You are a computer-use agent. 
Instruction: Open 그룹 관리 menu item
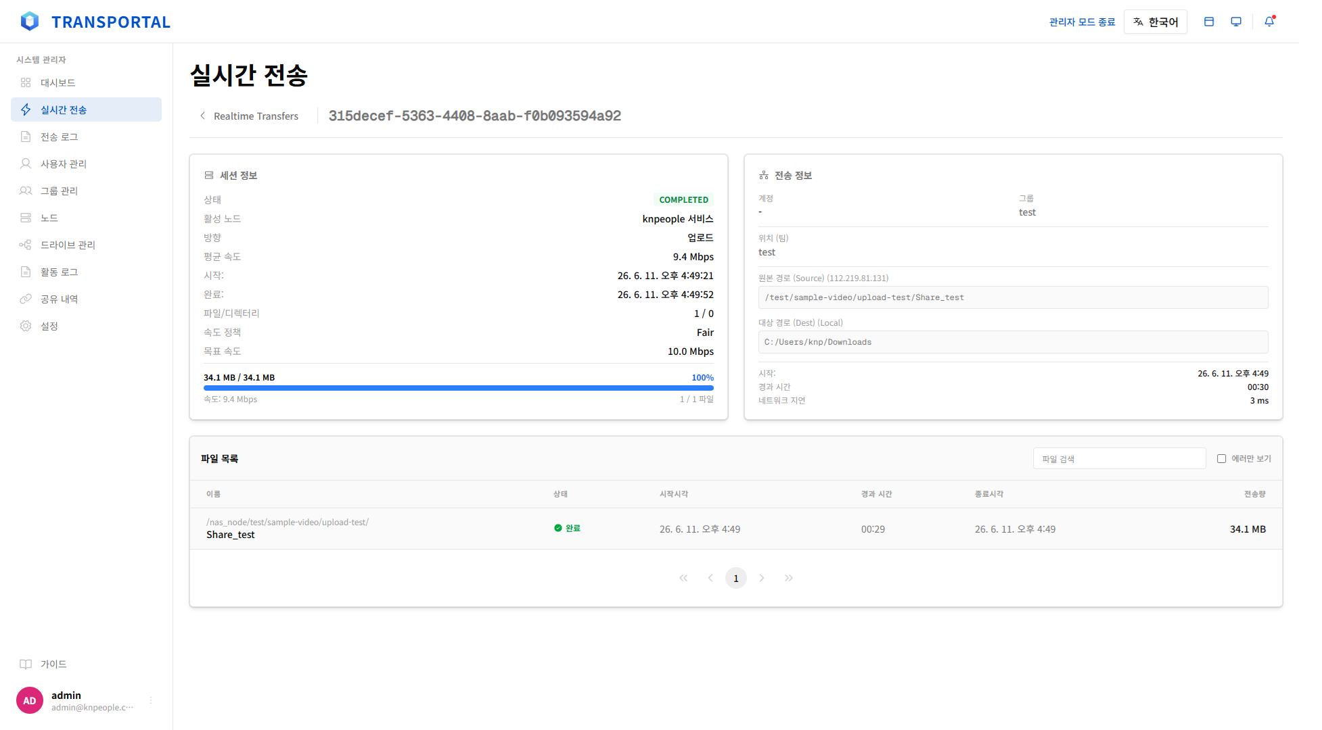tap(86, 191)
